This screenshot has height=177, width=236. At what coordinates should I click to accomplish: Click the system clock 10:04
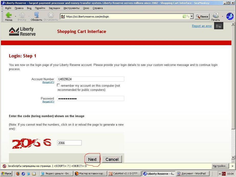[230, 174]
